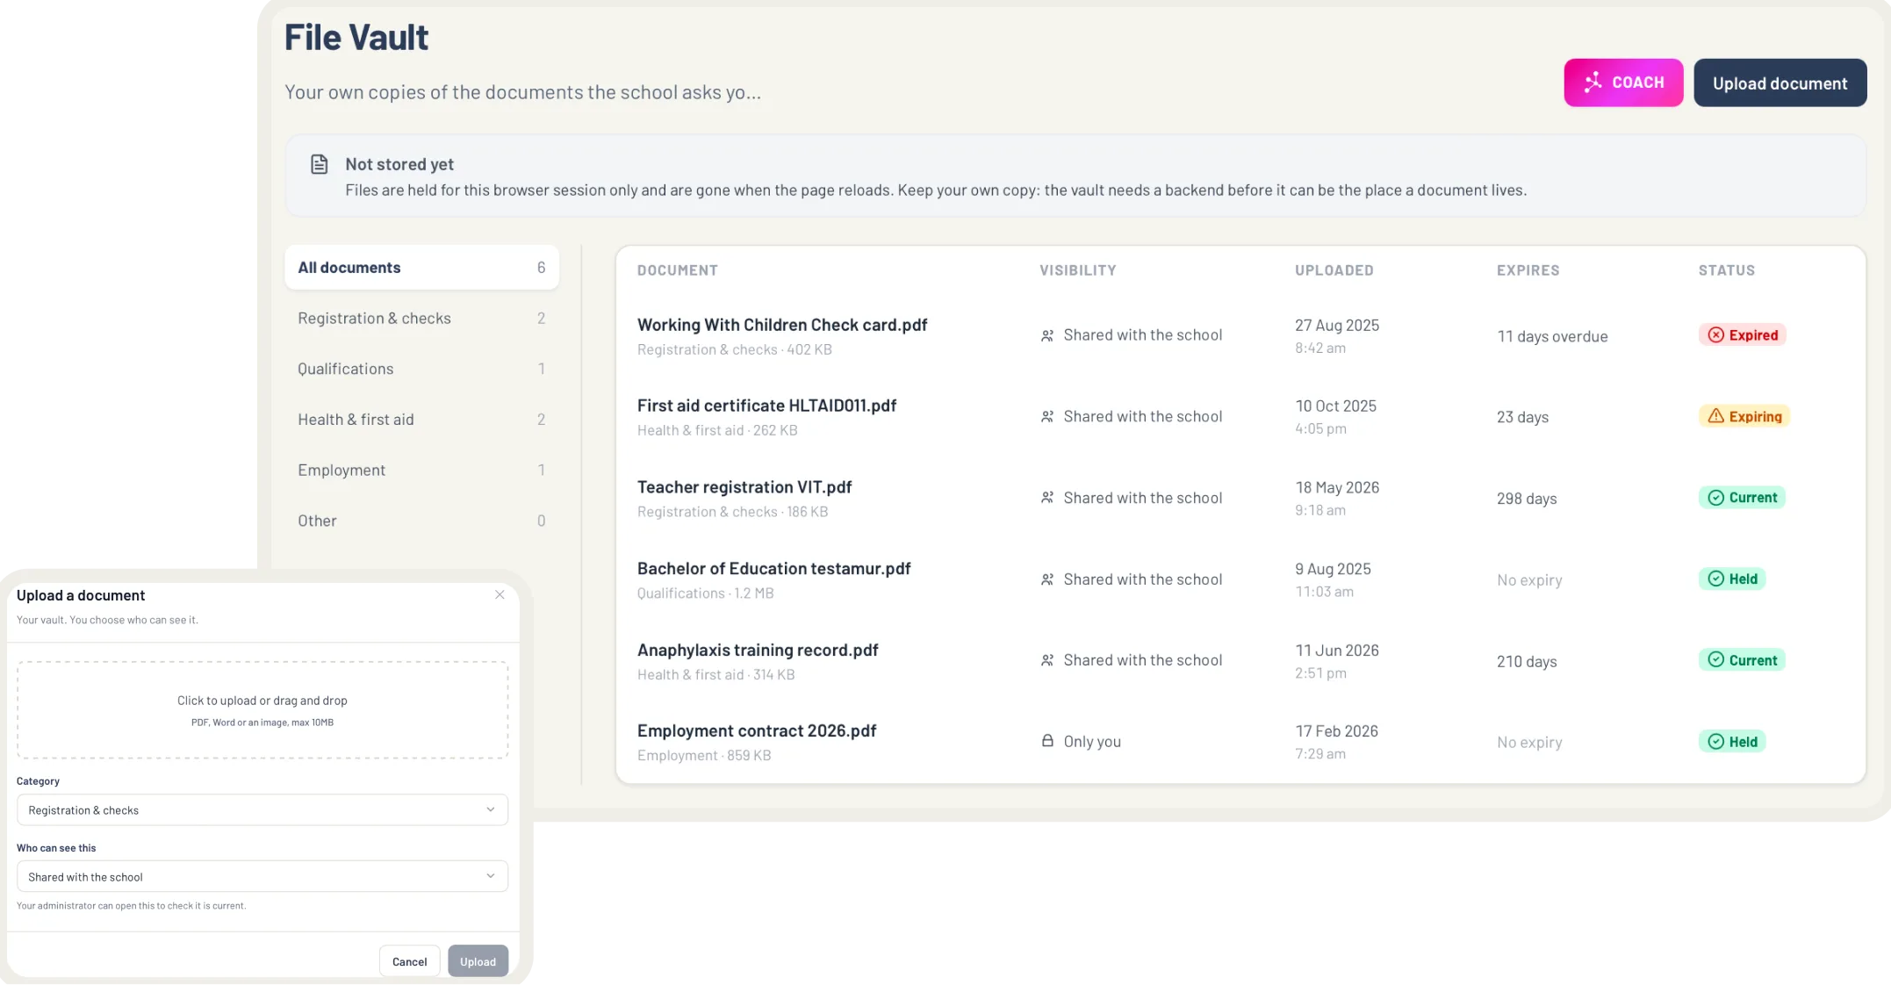Click shared people icon in First aid certificate row
The height and width of the screenshot is (985, 1891).
point(1047,417)
